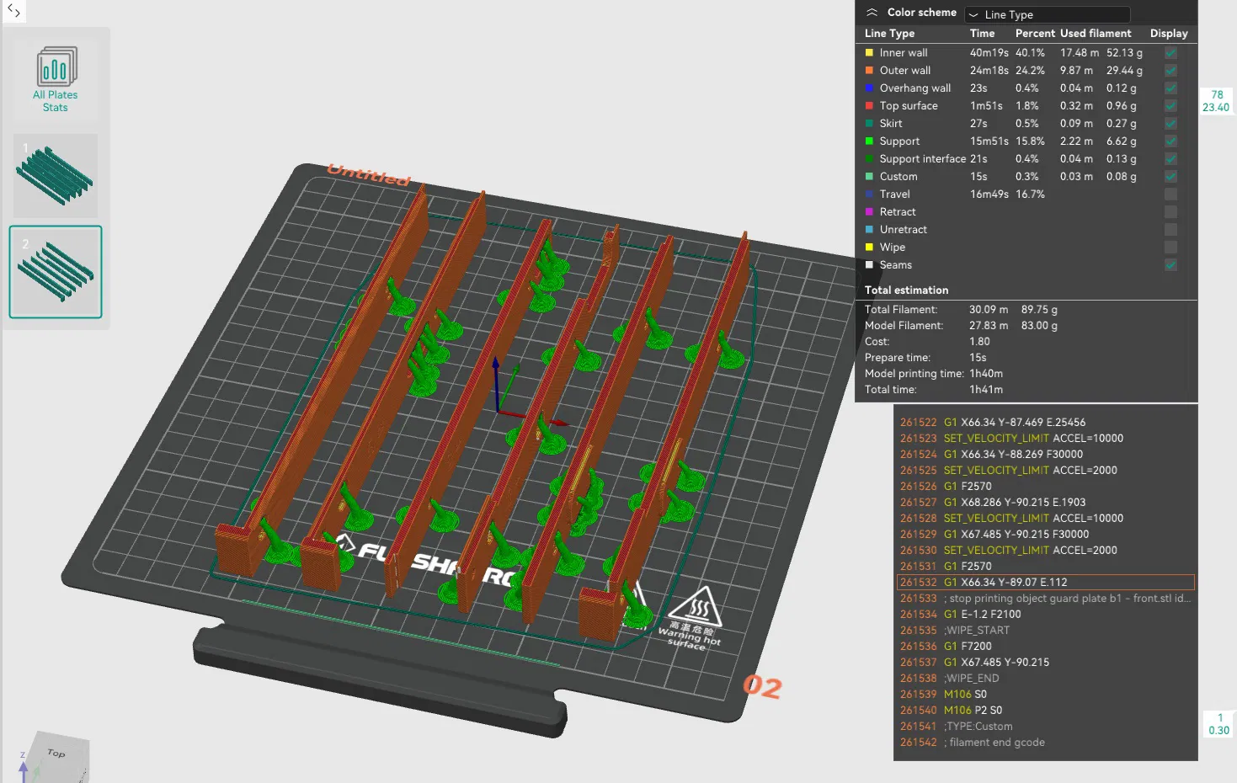Click Inner wall time value 40m19s
The width and height of the screenshot is (1237, 783).
[x=989, y=53]
